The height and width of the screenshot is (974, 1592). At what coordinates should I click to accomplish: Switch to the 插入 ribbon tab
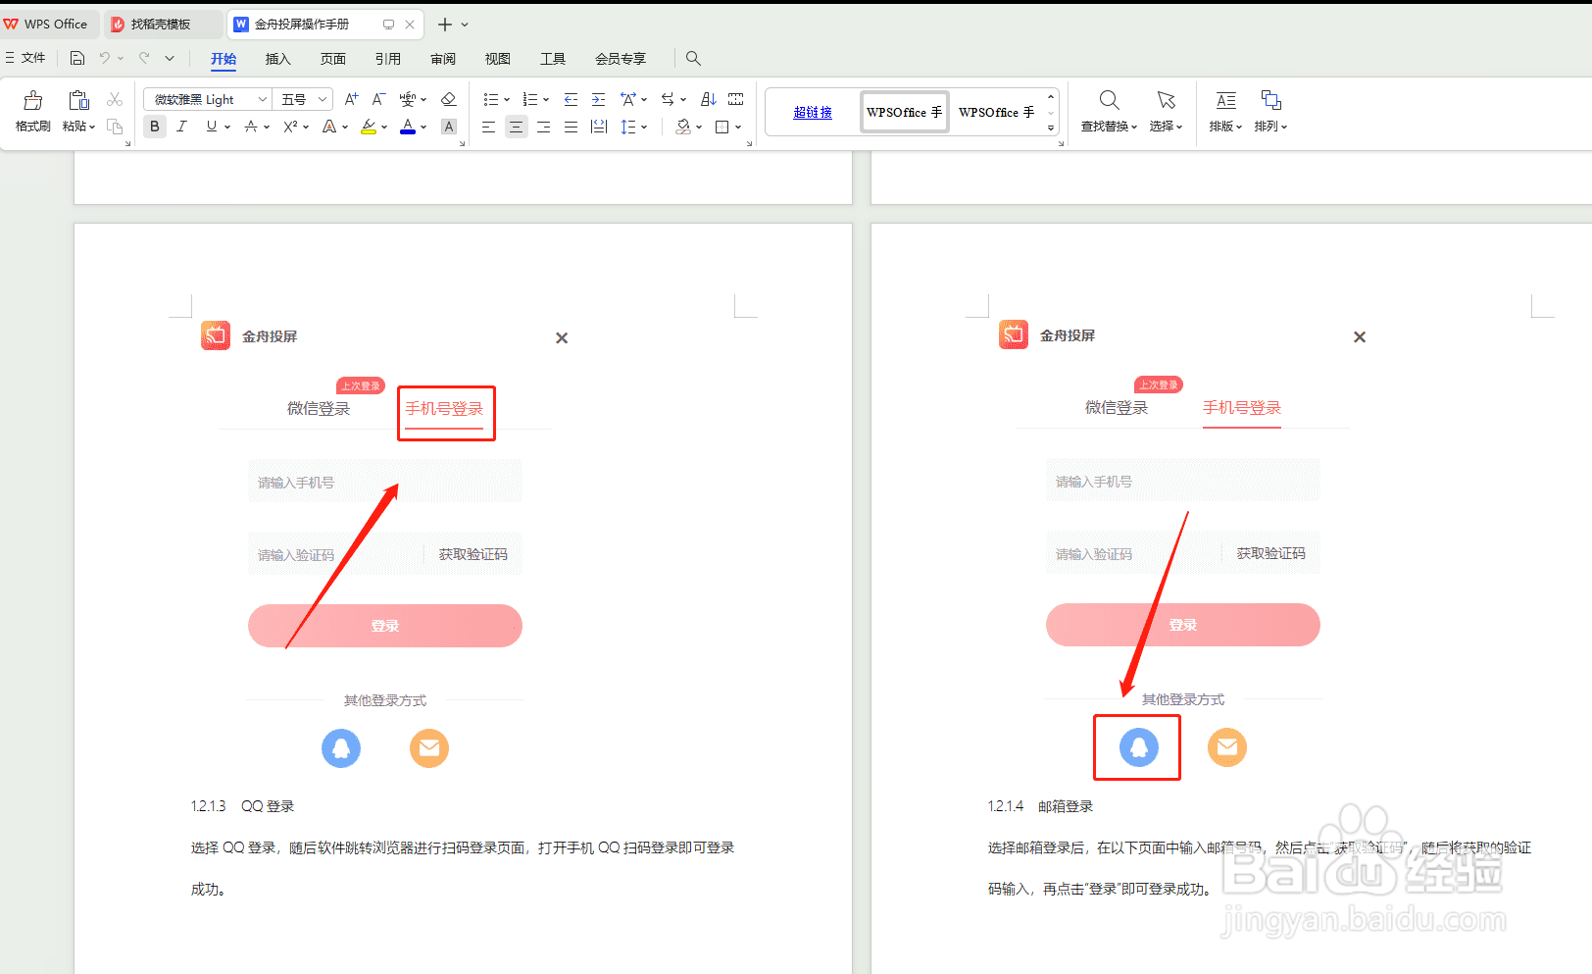pyautogui.click(x=277, y=59)
